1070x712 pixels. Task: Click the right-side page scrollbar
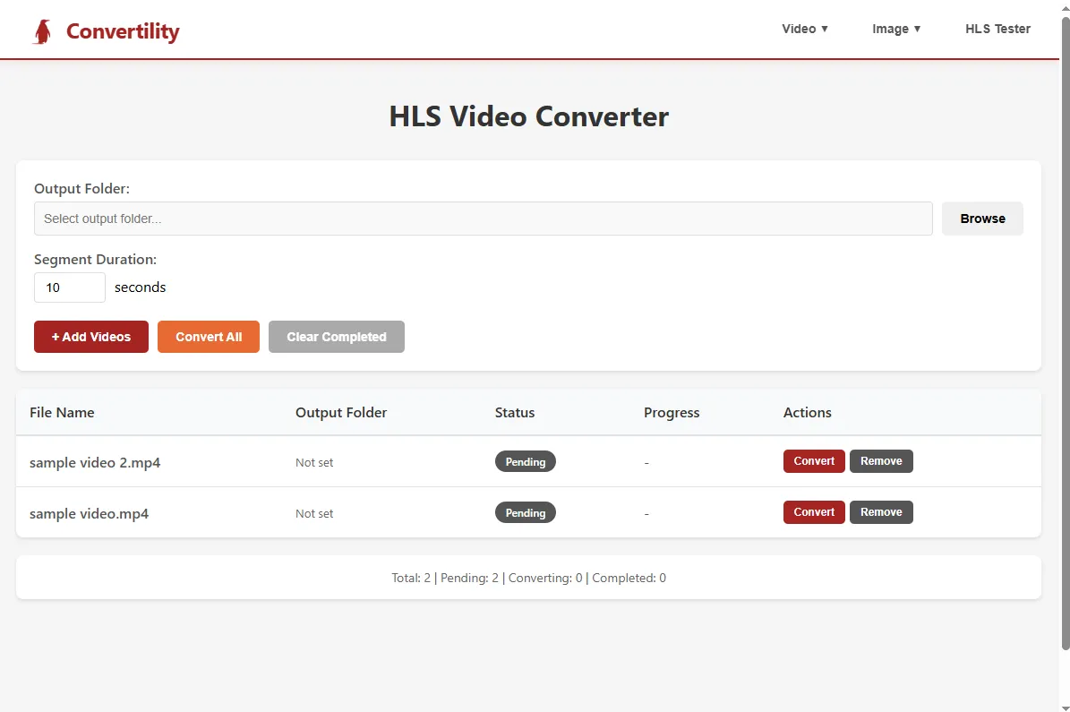(1065, 358)
